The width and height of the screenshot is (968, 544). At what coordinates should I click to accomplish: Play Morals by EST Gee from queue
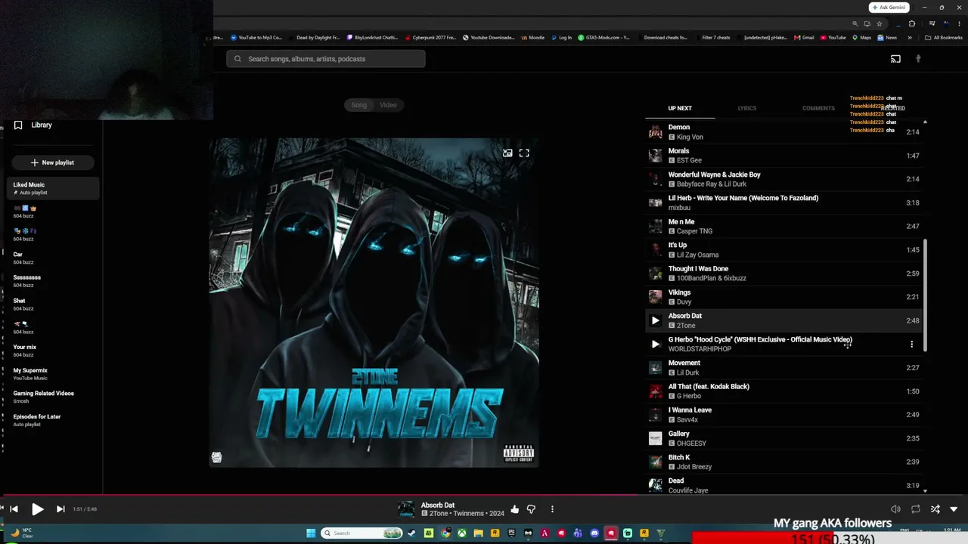784,156
